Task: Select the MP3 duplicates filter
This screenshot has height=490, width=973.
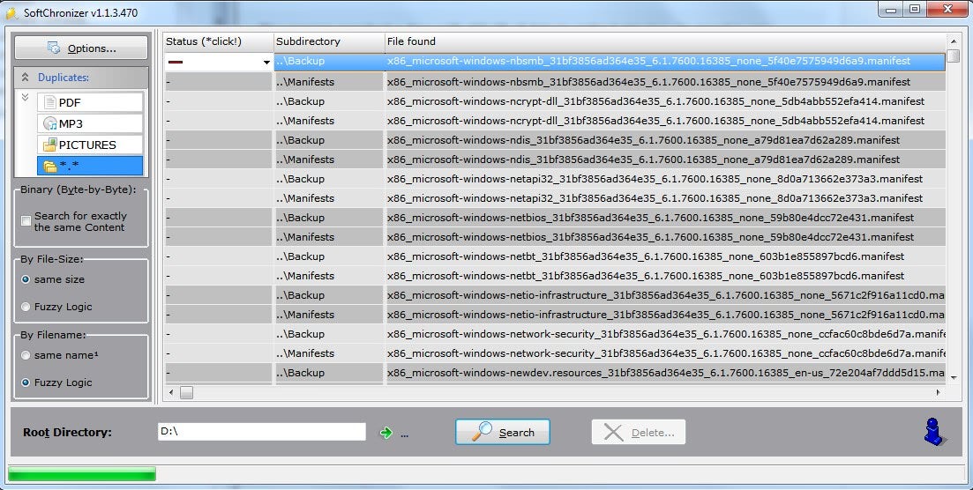Action: pyautogui.click(x=89, y=123)
